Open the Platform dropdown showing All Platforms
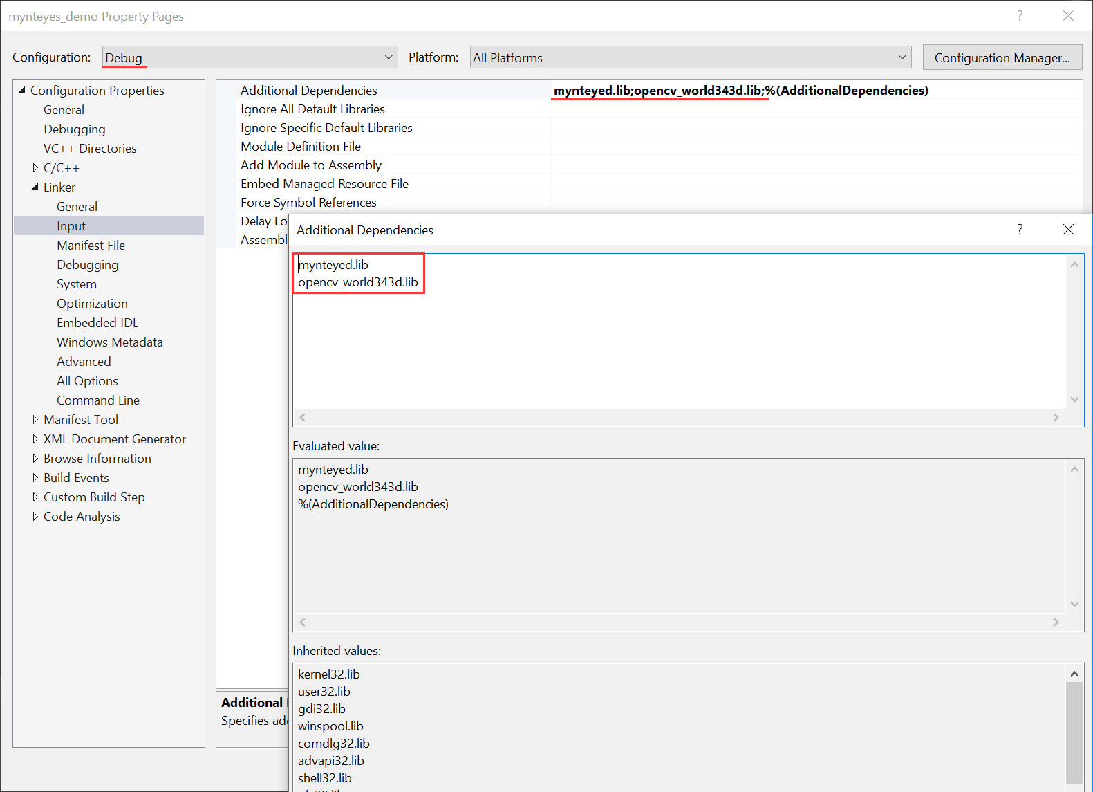 point(690,57)
